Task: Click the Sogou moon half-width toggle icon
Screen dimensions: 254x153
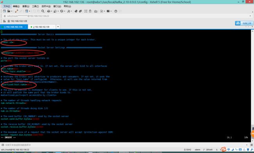Action: [233, 149]
